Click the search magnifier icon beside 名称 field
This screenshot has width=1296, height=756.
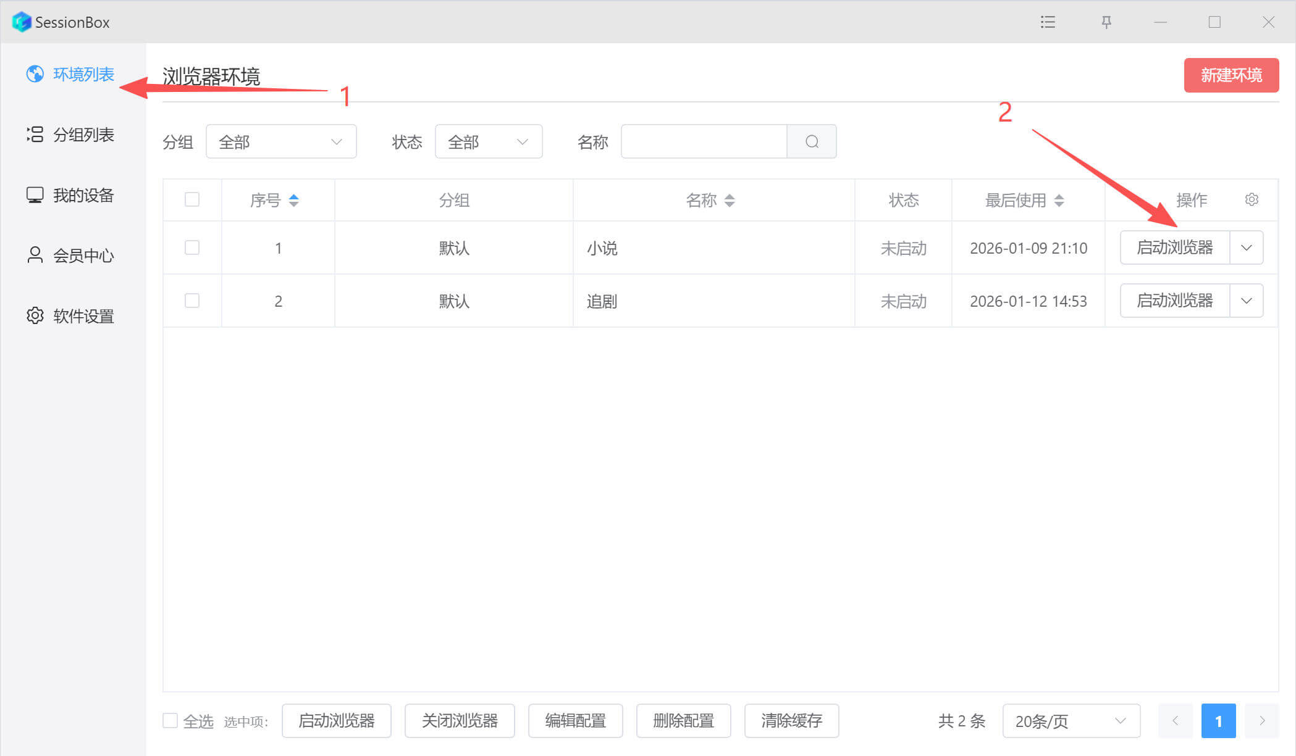click(812, 142)
